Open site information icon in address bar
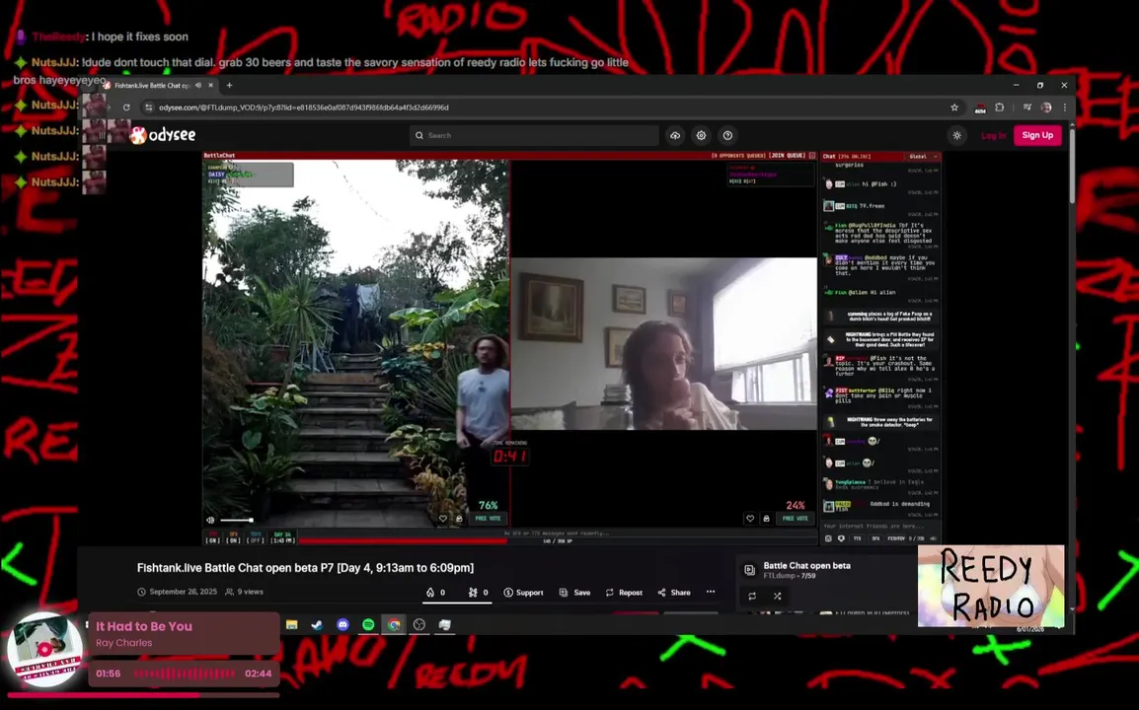 (148, 107)
